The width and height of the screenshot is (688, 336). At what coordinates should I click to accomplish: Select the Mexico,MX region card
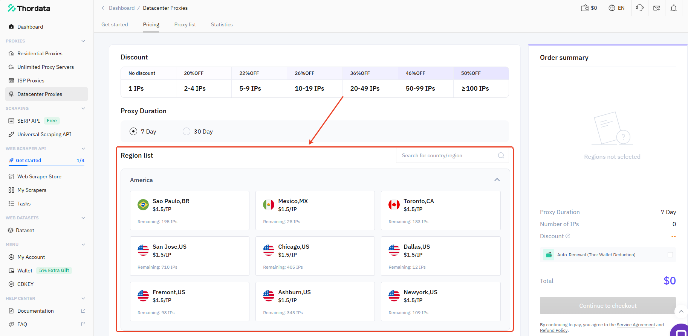click(315, 210)
